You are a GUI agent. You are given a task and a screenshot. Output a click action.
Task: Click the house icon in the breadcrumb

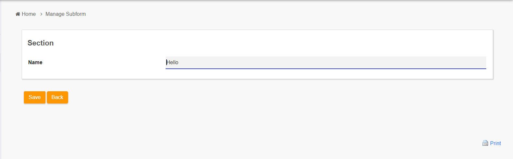click(18, 14)
